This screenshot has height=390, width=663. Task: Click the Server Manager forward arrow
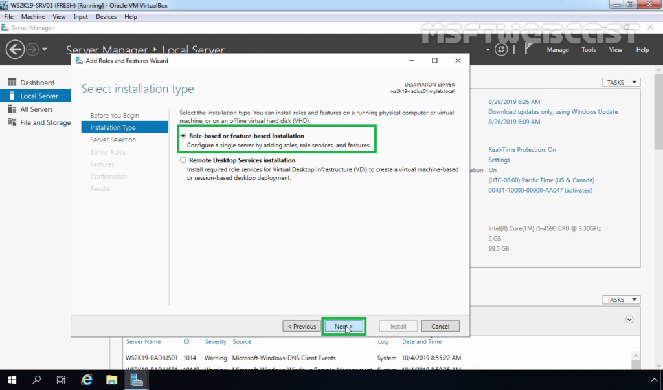tap(32, 49)
